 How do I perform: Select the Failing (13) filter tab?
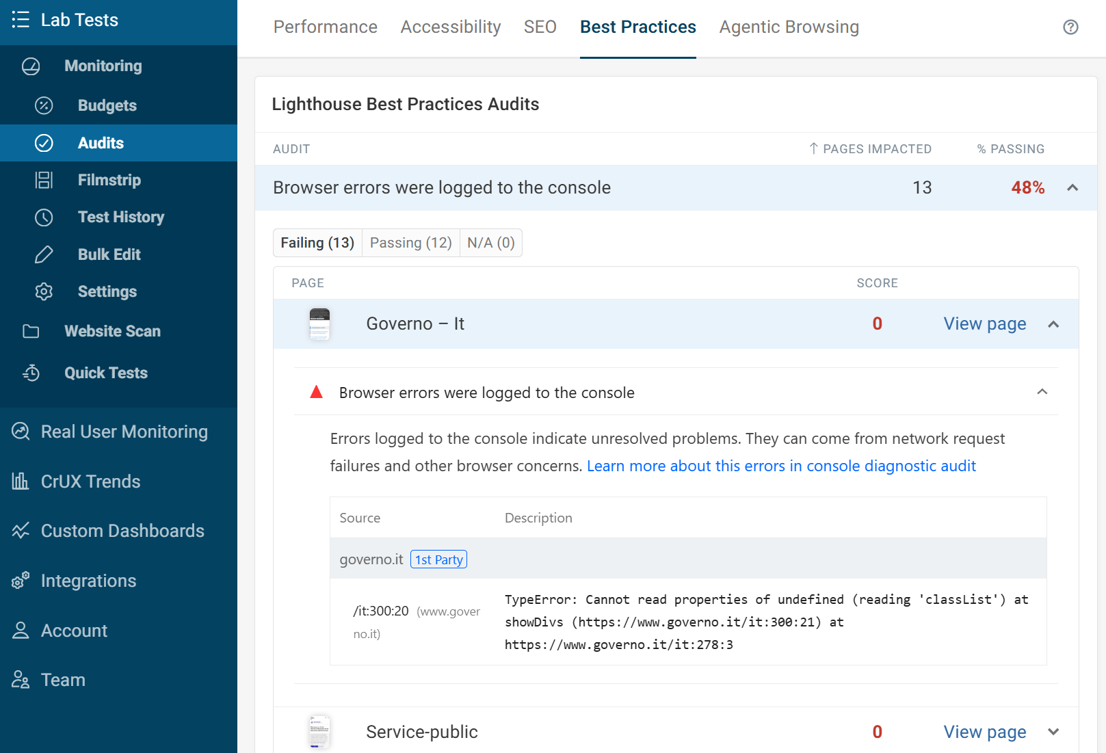coord(317,243)
